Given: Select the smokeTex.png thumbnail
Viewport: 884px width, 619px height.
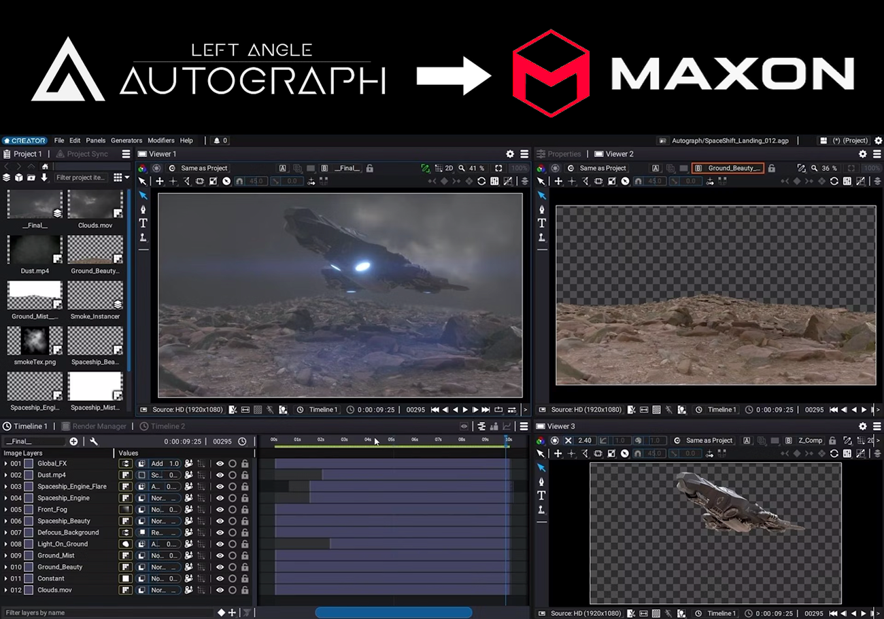Looking at the screenshot, I should coord(35,341).
